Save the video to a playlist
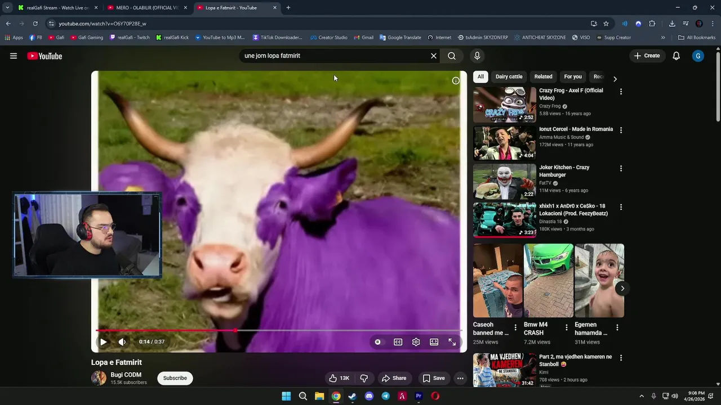The image size is (721, 405). click(x=434, y=378)
